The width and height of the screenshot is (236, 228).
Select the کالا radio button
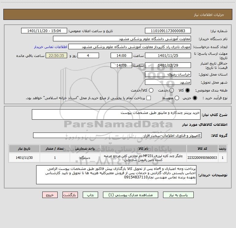(x=188, y=90)
